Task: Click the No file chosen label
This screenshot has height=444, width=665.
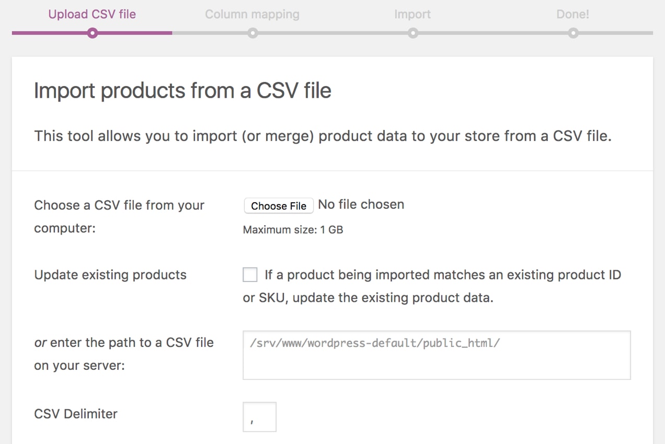Action: (x=361, y=204)
